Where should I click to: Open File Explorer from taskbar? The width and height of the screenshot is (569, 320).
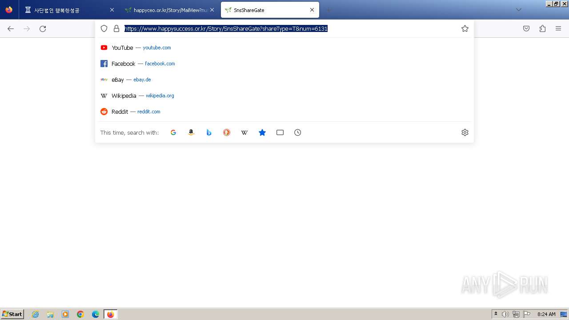click(50, 314)
